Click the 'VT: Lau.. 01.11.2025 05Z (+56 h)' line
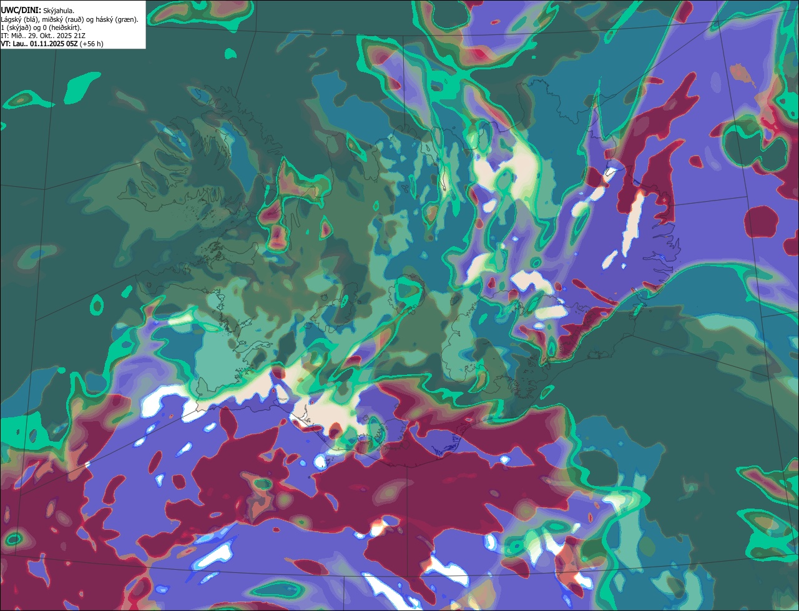The height and width of the screenshot is (611, 799). click(x=52, y=44)
